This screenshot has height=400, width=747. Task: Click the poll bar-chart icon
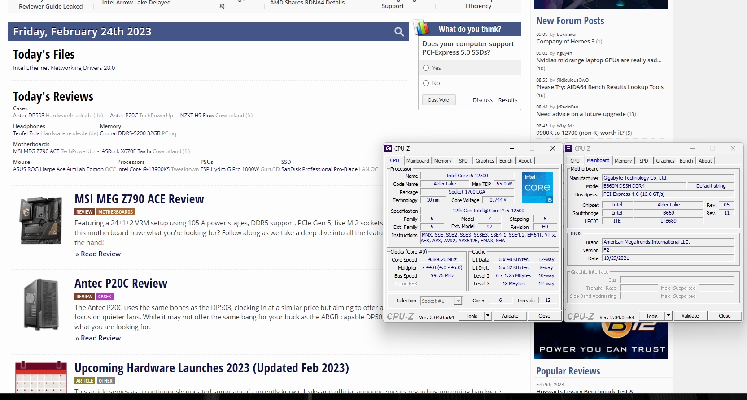tap(421, 27)
